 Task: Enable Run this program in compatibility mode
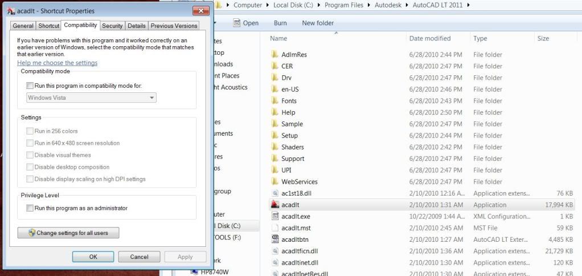click(x=30, y=86)
